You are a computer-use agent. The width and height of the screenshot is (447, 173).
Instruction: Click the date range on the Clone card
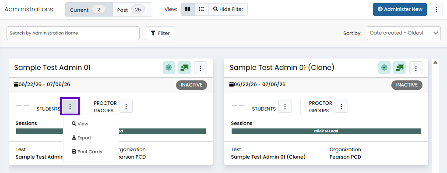(x=260, y=84)
